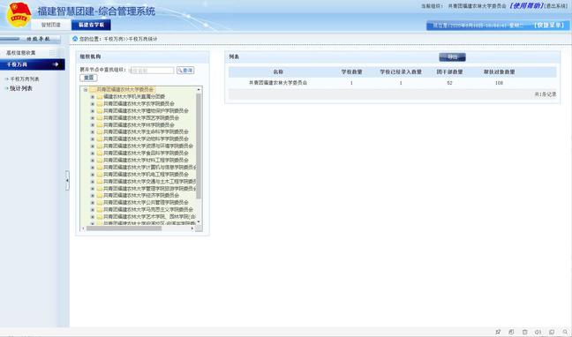Click the 团干部数量 column header
The height and width of the screenshot is (337, 572).
click(449, 71)
